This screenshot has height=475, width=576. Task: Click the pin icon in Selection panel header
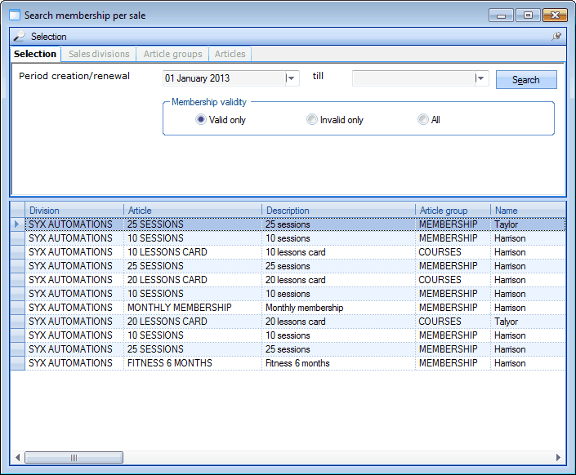(556, 37)
